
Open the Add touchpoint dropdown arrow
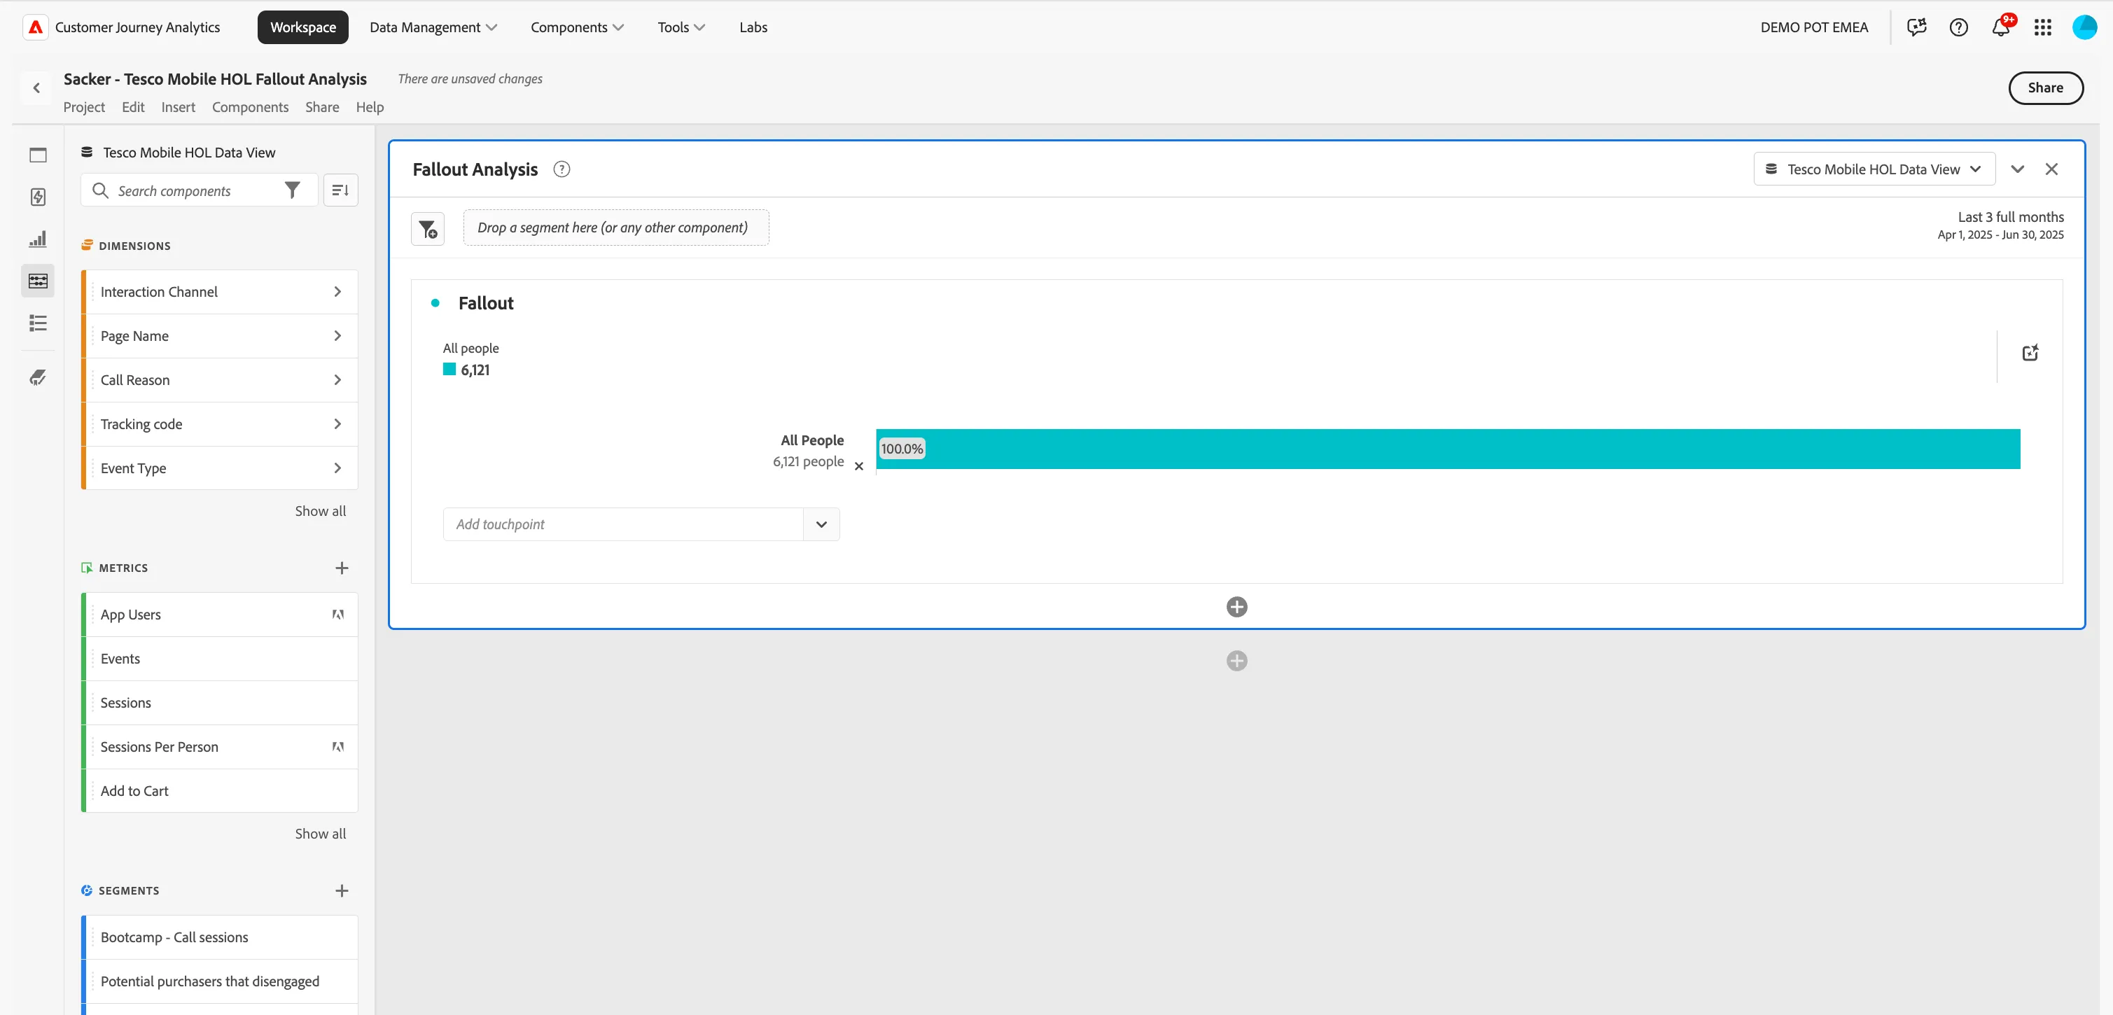click(821, 524)
